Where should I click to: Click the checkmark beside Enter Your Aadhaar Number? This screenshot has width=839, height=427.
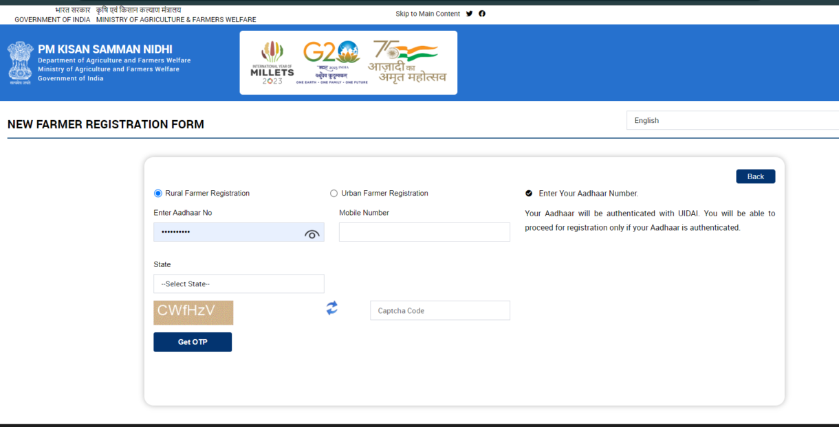click(x=529, y=194)
